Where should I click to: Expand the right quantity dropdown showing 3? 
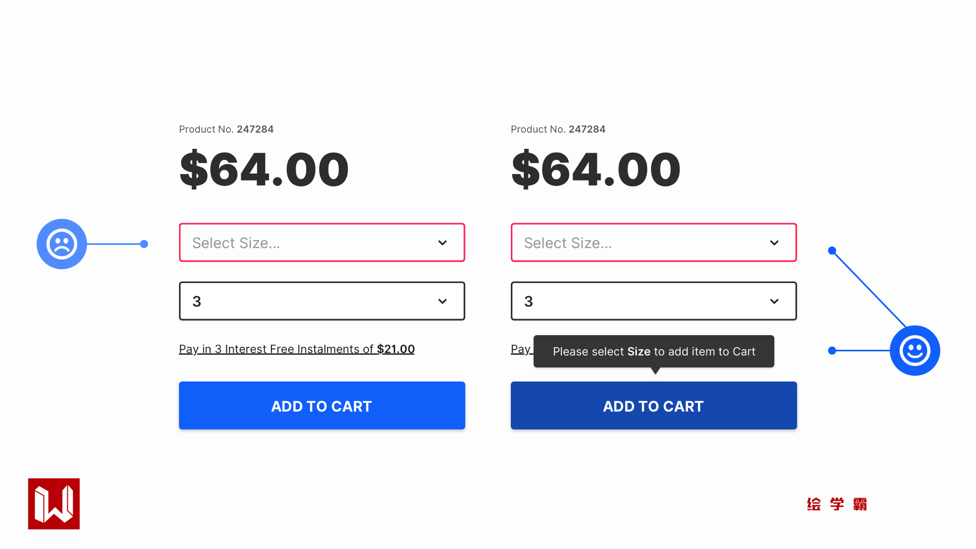click(x=653, y=301)
